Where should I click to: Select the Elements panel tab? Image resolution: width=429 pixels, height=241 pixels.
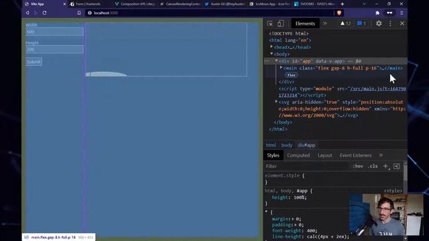(305, 23)
